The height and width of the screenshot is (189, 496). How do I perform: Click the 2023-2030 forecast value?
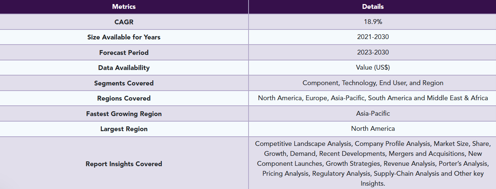pos(373,52)
